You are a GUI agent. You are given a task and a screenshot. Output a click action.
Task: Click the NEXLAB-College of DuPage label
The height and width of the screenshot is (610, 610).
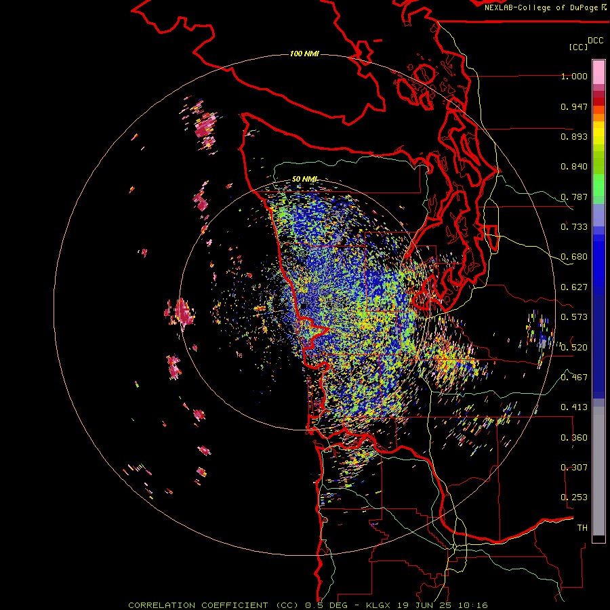[541, 7]
